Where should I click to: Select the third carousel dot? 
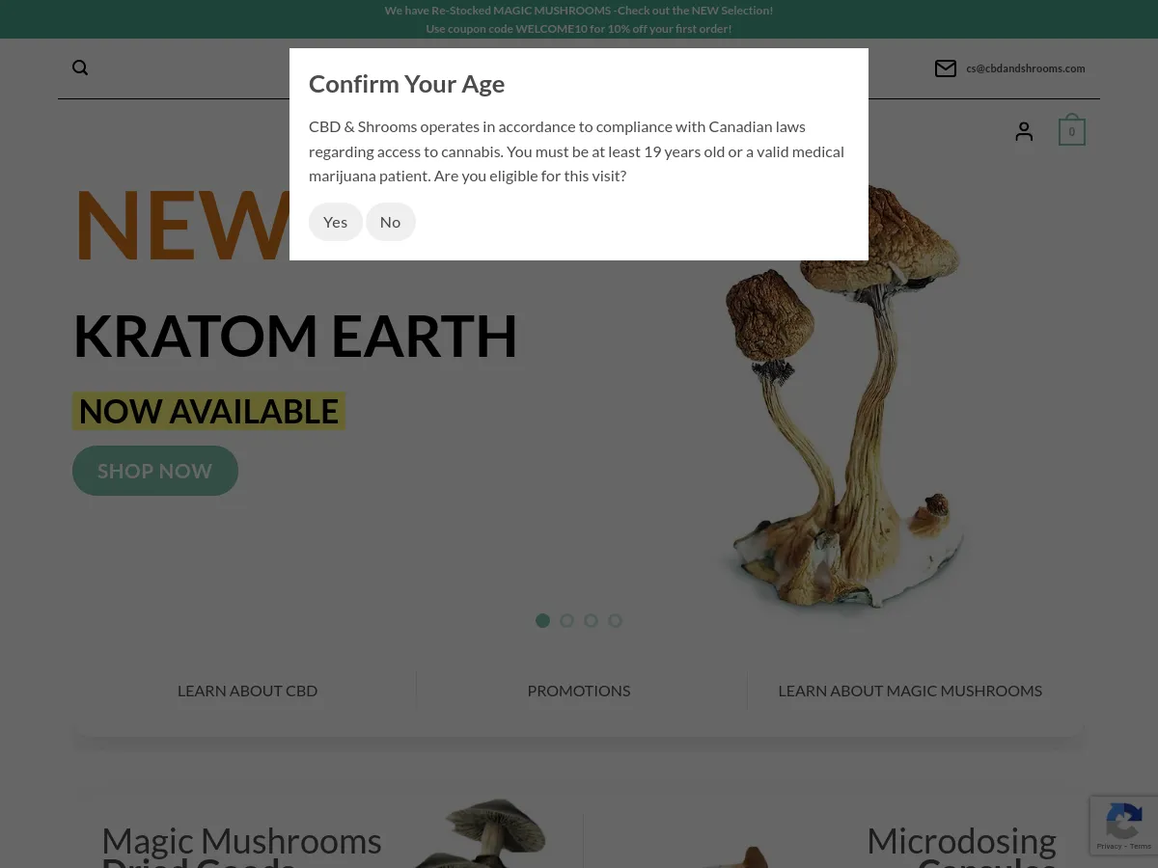coord(591,620)
